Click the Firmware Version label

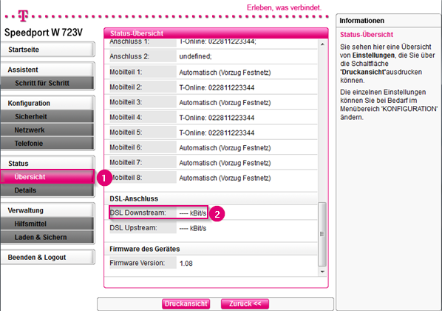click(137, 263)
